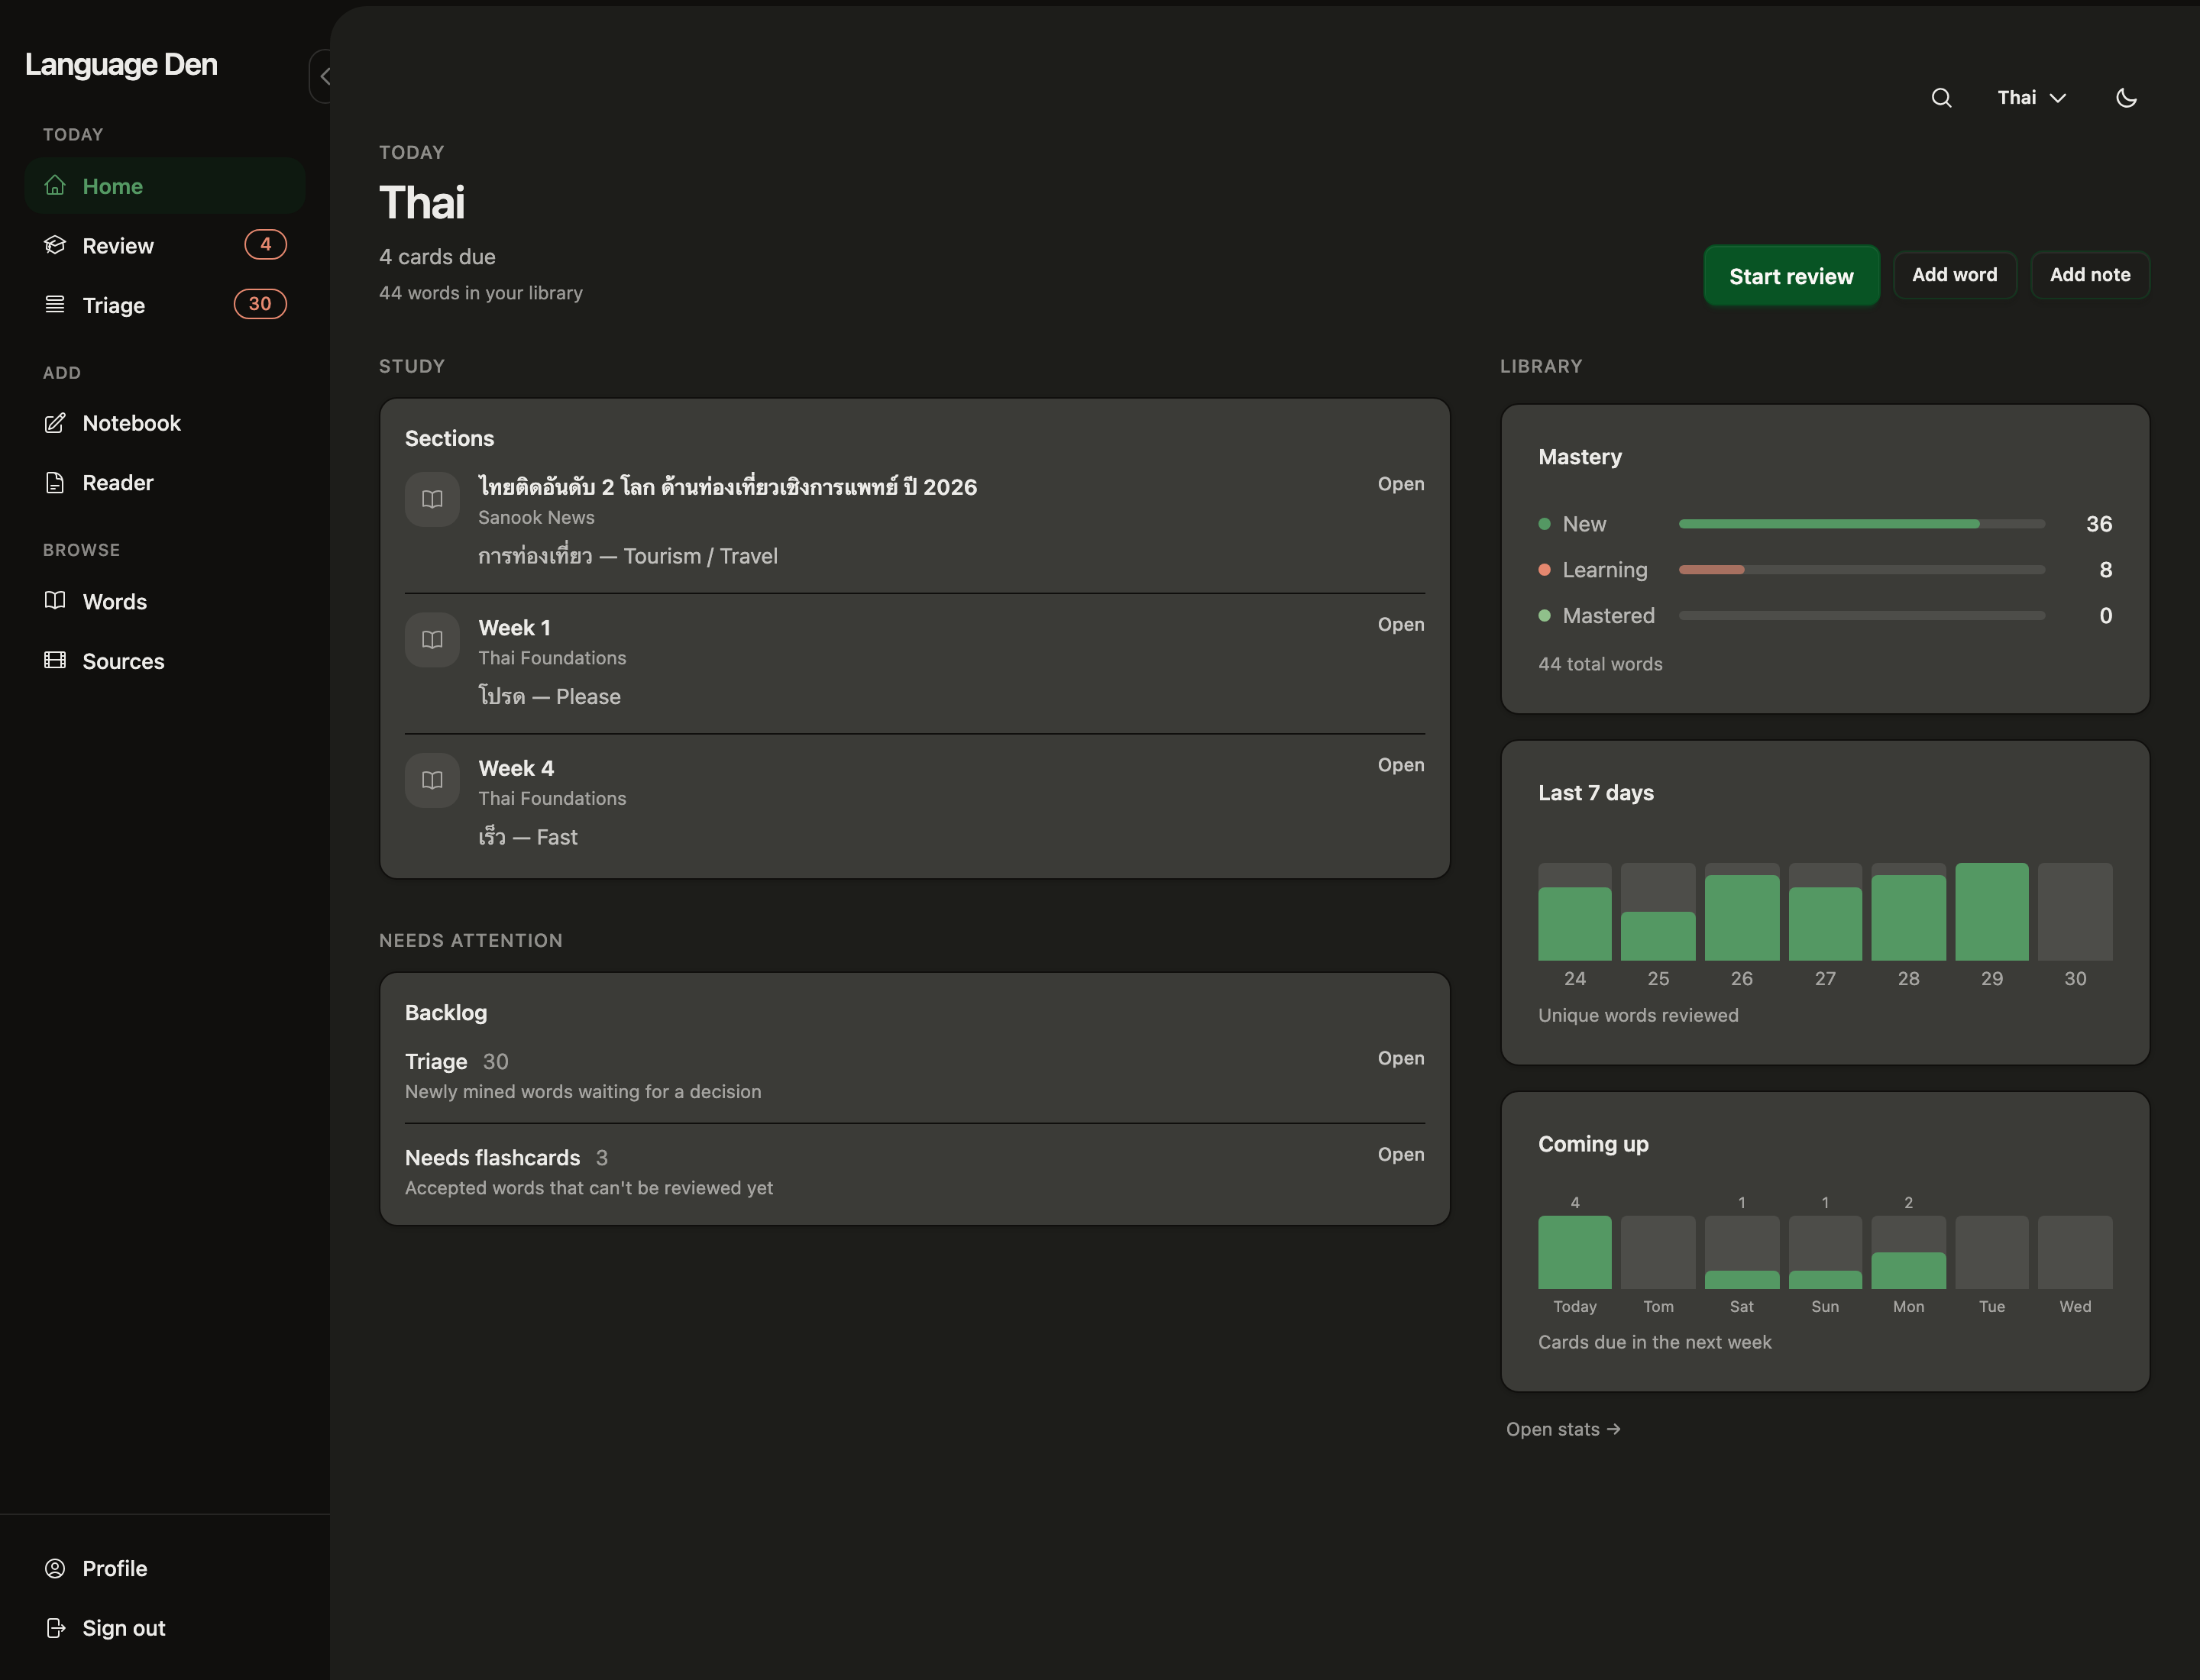Click the book icon beside Week 1
This screenshot has width=2200, height=1680.
coord(432,639)
